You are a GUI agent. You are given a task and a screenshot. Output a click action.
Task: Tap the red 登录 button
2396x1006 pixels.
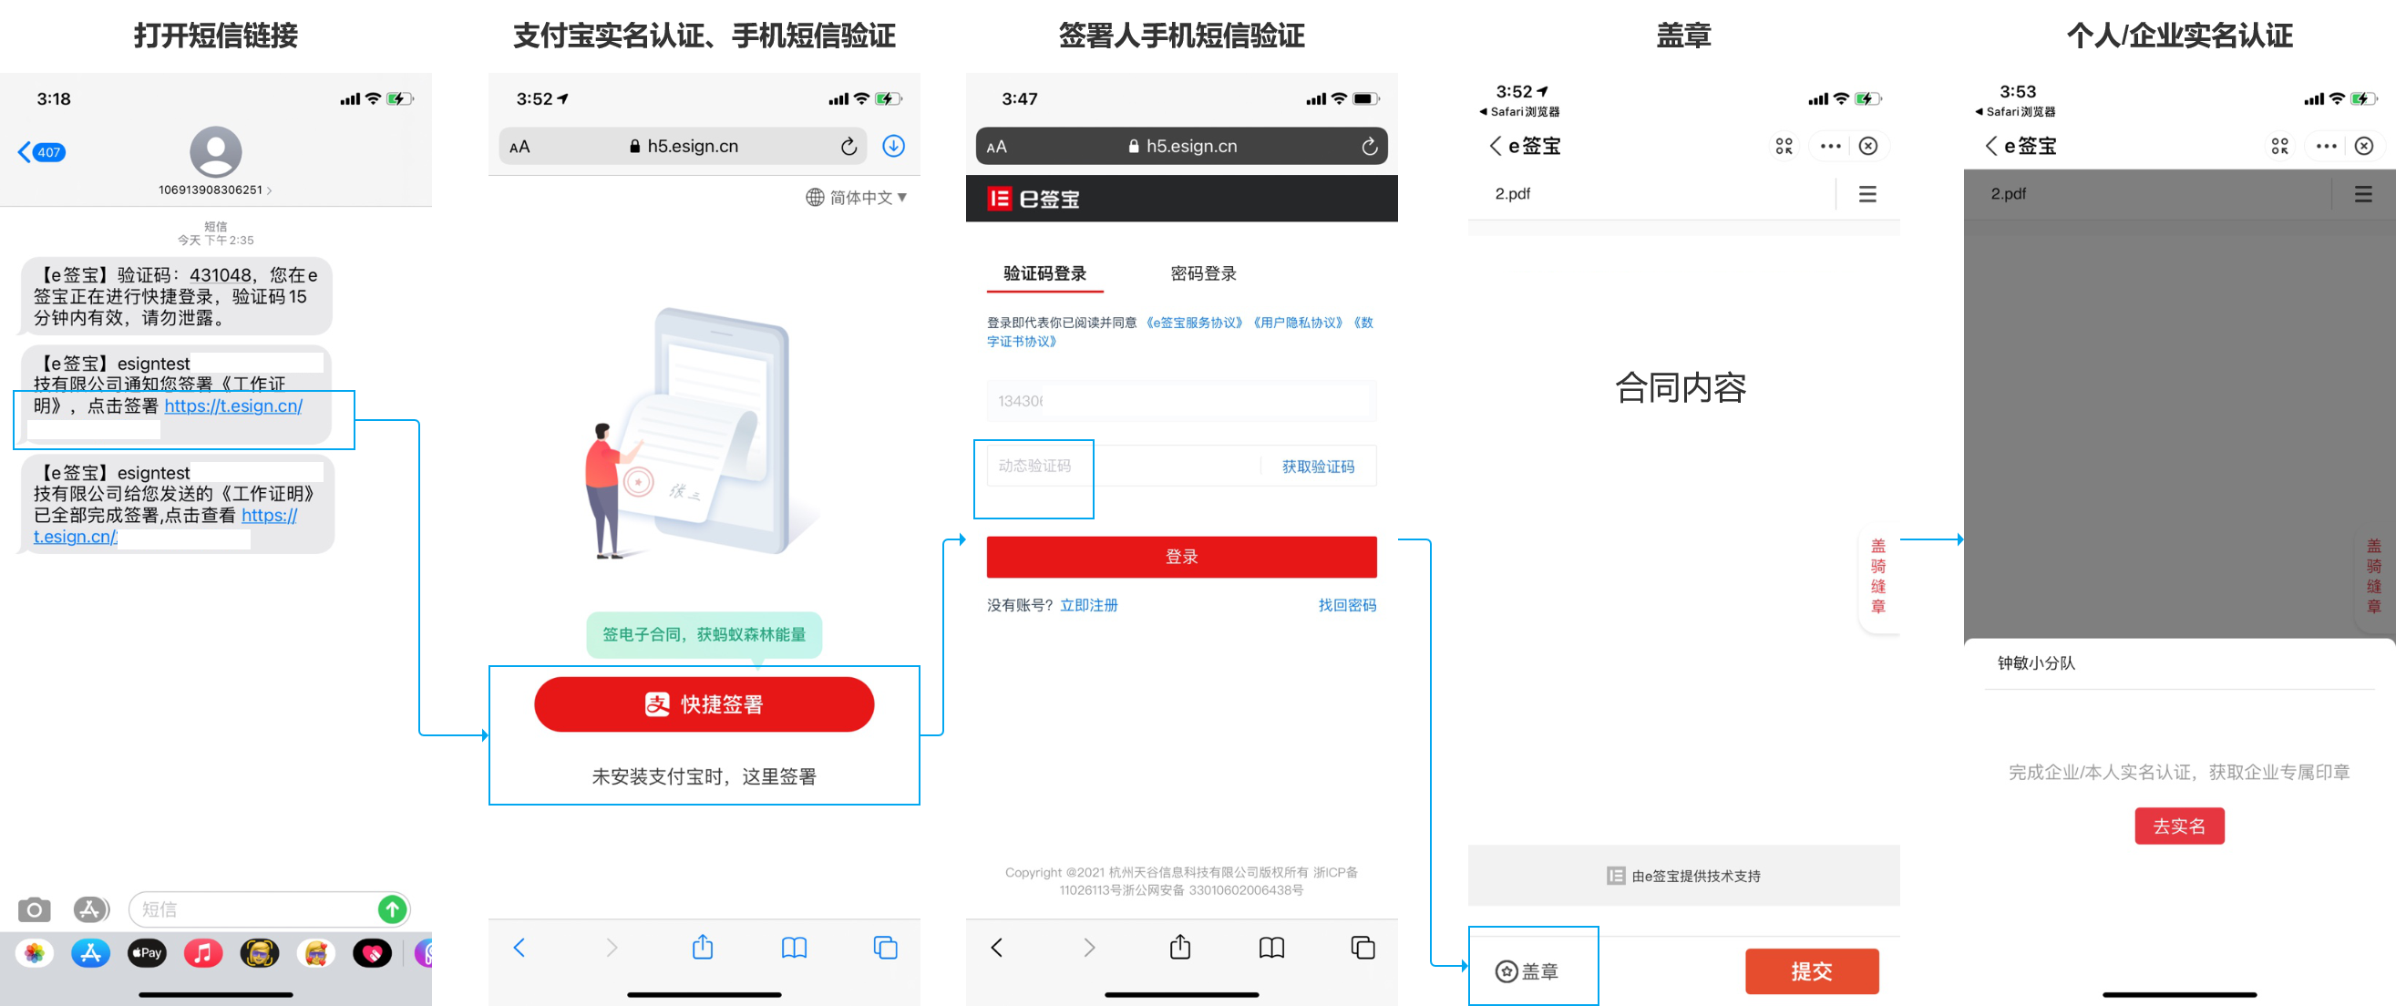coord(1181,556)
